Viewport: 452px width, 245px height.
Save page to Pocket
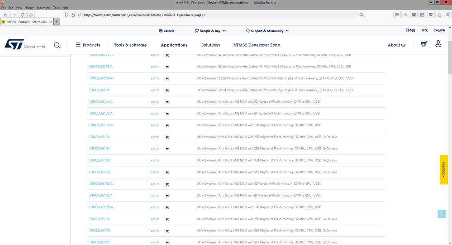397,14
